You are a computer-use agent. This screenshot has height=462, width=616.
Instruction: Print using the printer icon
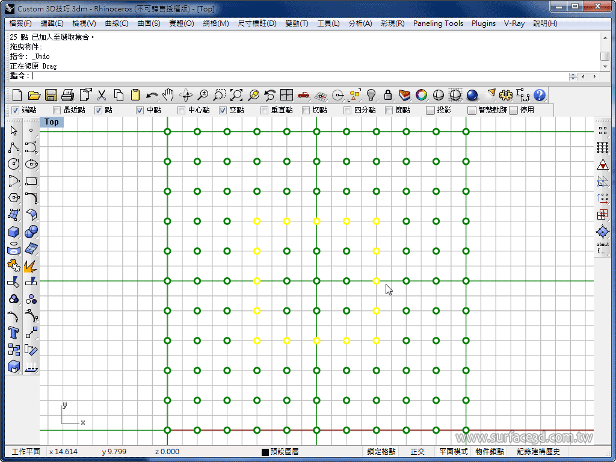pyautogui.click(x=68, y=95)
